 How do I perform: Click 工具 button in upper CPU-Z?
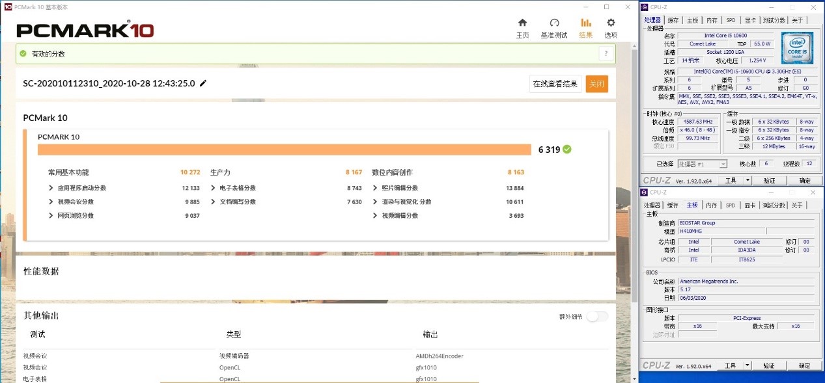[x=731, y=180]
